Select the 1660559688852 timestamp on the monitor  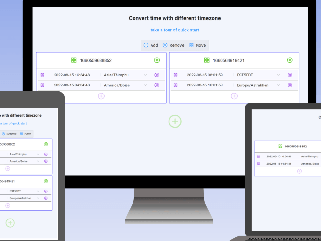(x=96, y=60)
